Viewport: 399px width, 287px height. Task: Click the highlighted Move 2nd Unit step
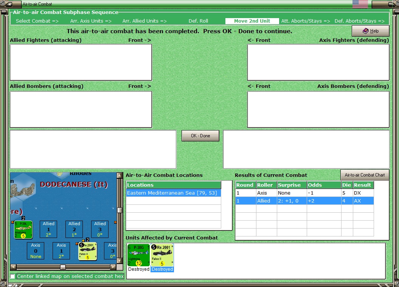pos(252,21)
